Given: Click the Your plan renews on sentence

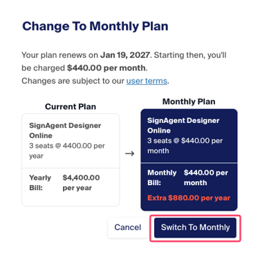Looking at the screenshot, I should click(x=124, y=61).
